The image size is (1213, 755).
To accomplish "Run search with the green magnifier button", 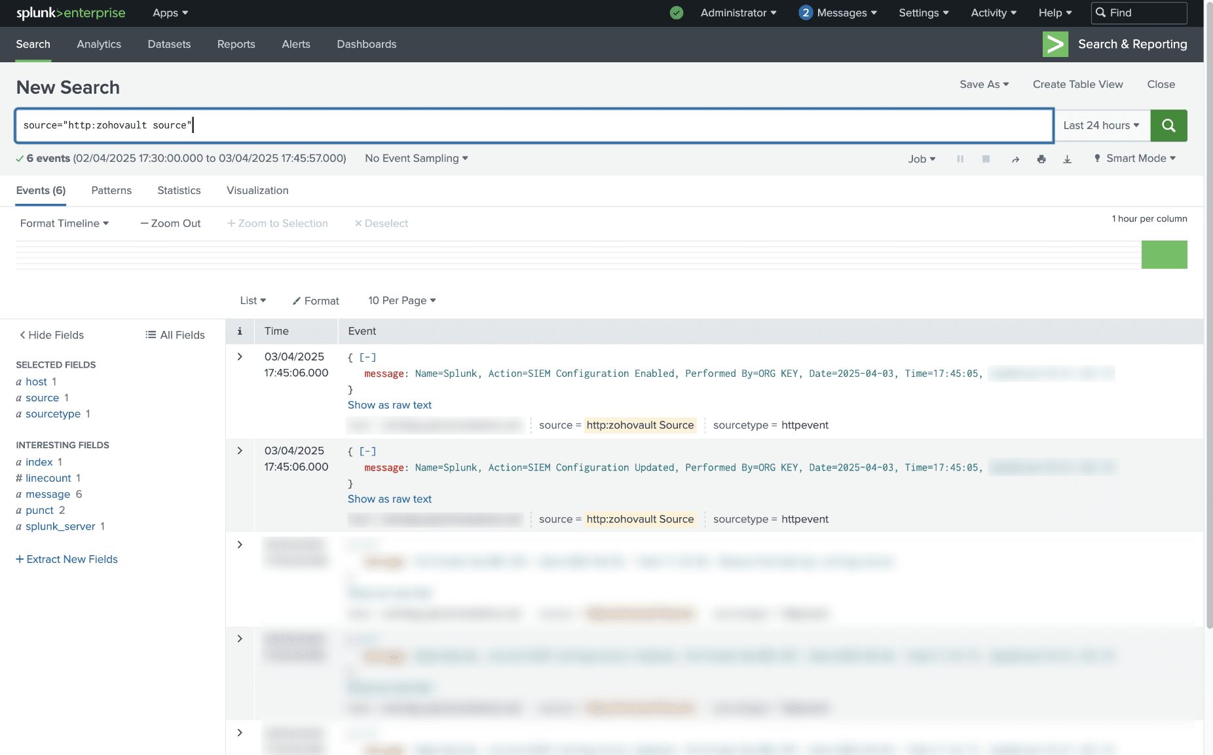I will (x=1168, y=125).
